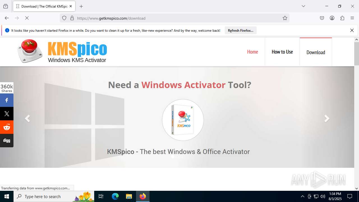This screenshot has width=359, height=202.
Task: Open Save to Pocket icon
Action: click(x=322, y=18)
